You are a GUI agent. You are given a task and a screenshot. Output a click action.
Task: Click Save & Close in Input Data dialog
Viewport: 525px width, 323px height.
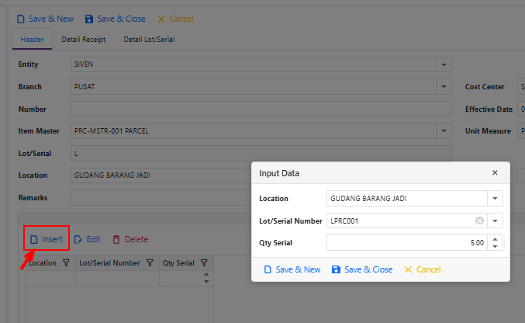coord(362,269)
